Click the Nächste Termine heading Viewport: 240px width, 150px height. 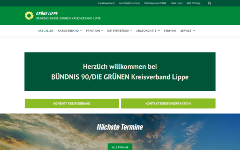pyautogui.click(x=120, y=127)
